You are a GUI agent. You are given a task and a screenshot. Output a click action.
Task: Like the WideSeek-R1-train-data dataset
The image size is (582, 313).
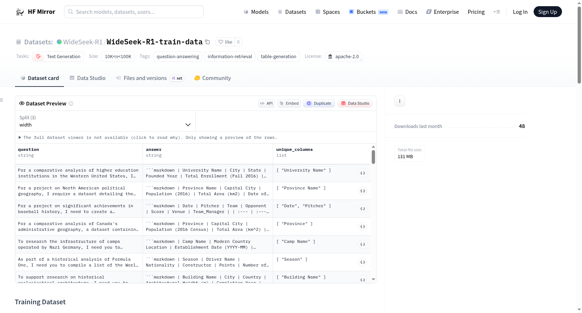point(225,42)
